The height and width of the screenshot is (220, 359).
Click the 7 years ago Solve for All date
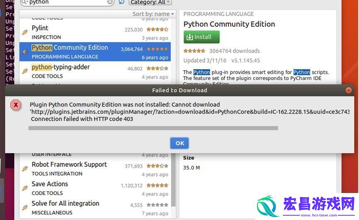click(155, 213)
